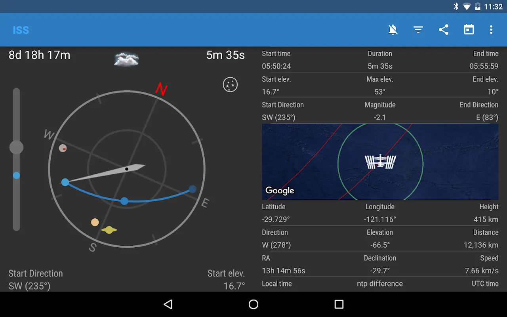Tap the 5m 35s duration above compass

[225, 55]
